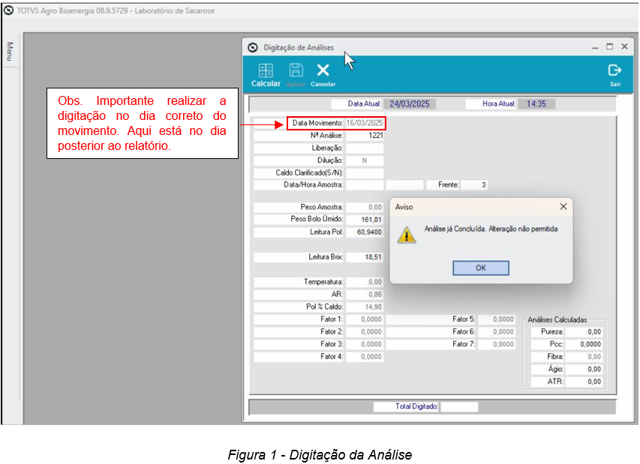
Task: Click the Digitação de Análises window logo icon
Action: pos(253,48)
